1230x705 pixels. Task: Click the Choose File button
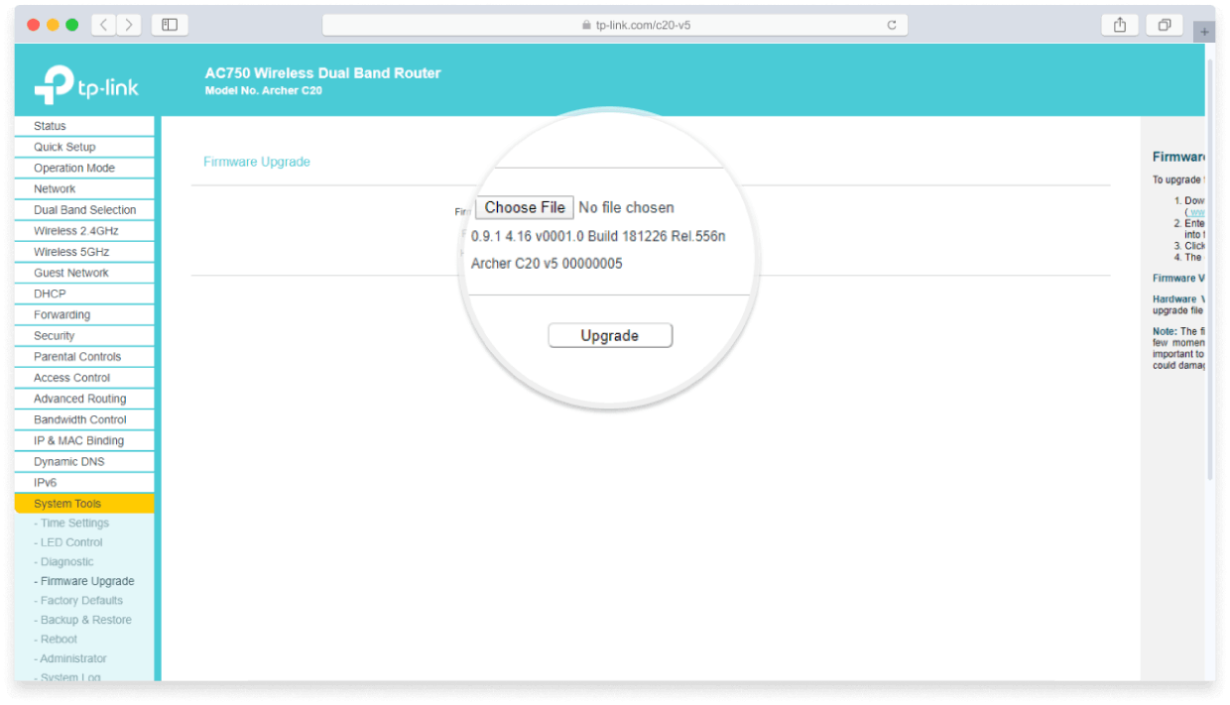point(525,207)
